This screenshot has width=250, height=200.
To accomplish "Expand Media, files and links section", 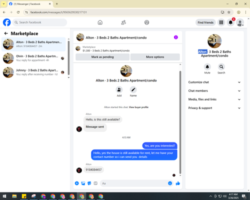I will (x=214, y=99).
